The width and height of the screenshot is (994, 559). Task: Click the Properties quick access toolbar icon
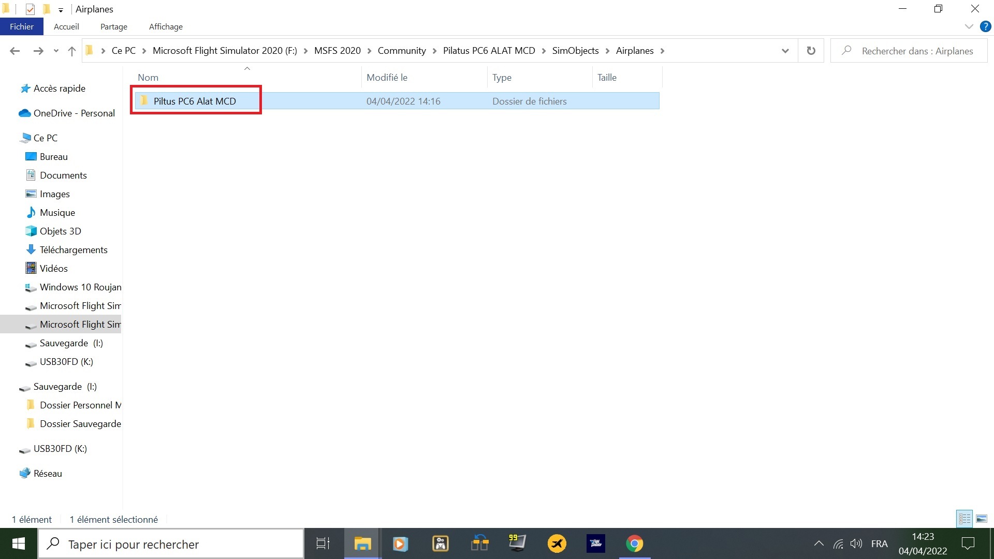tap(30, 9)
